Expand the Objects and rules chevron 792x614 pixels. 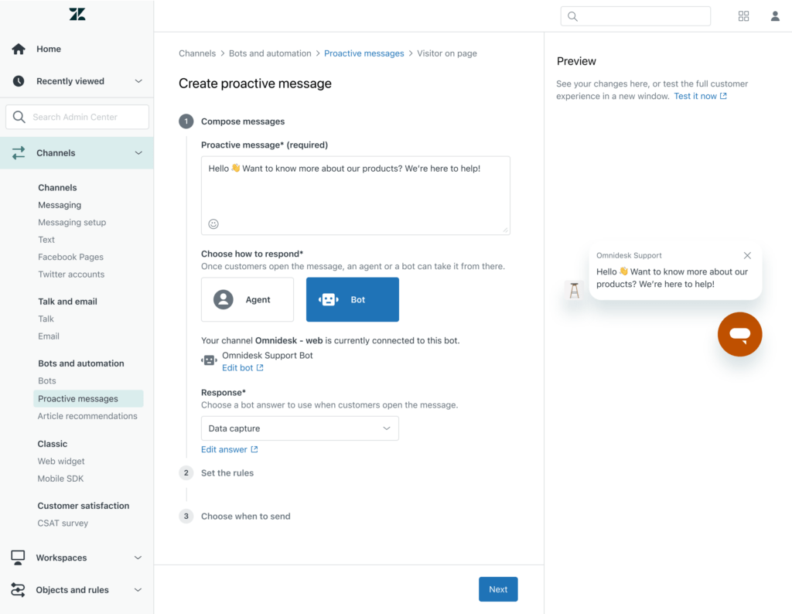pos(138,590)
